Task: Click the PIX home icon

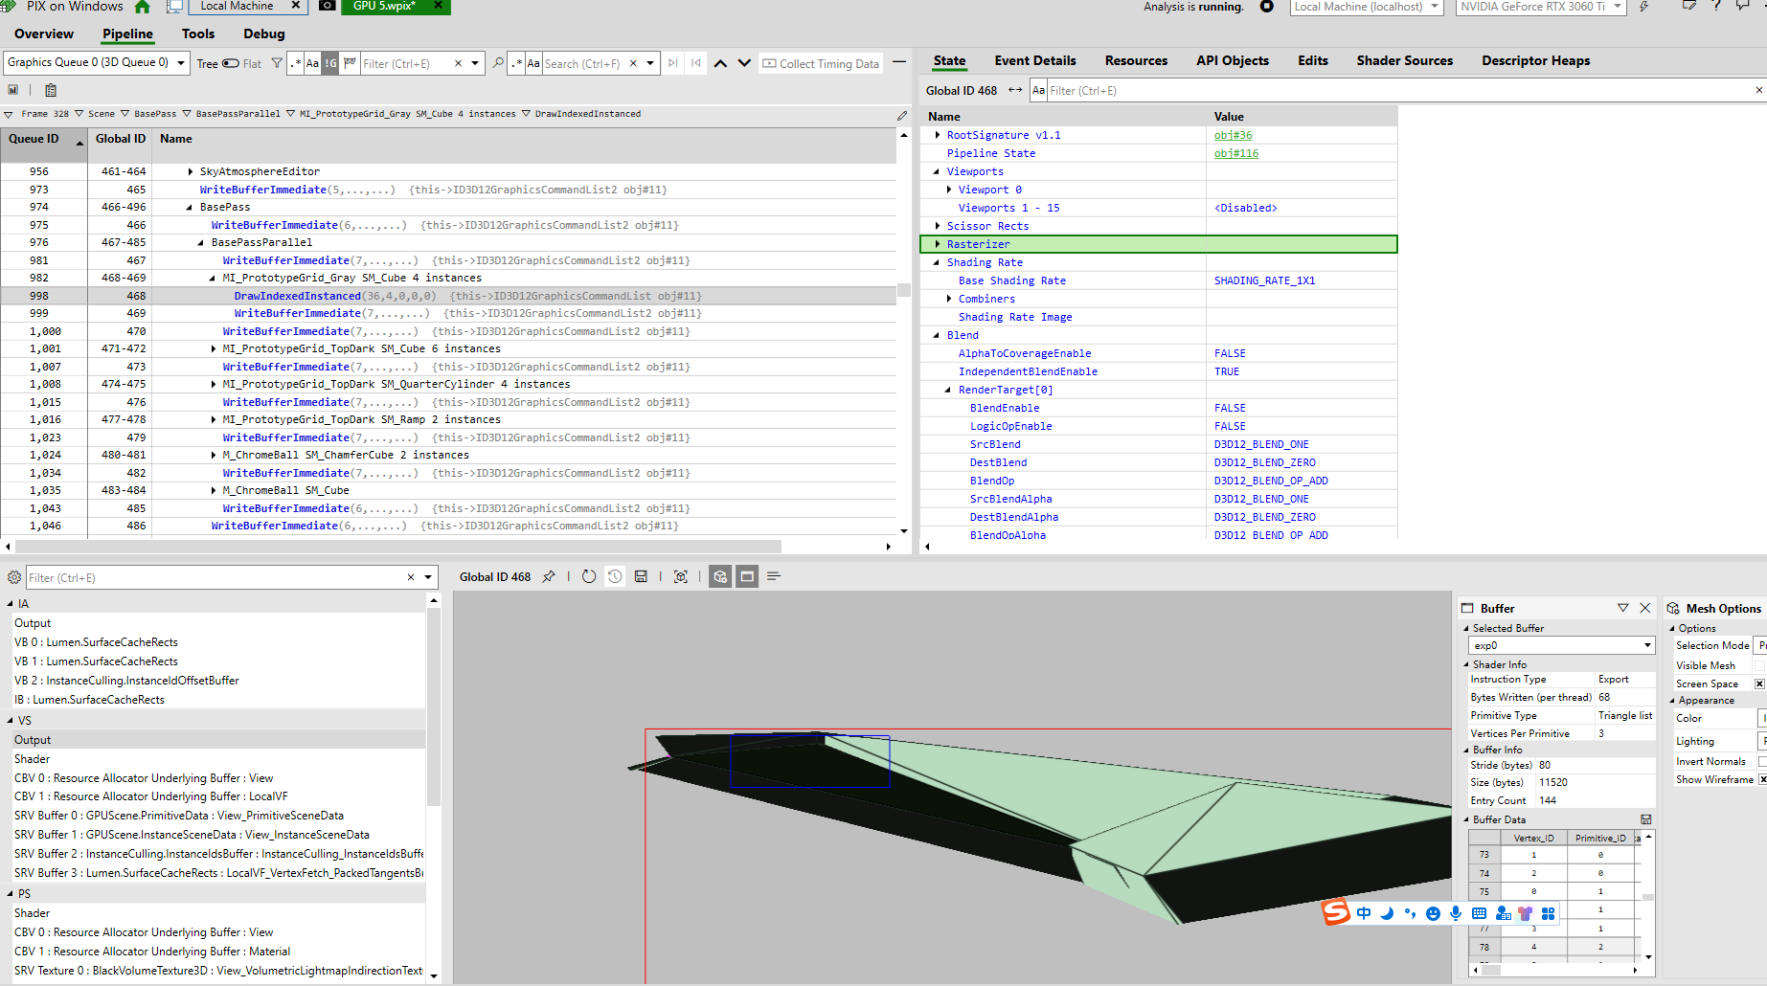Action: (x=143, y=7)
